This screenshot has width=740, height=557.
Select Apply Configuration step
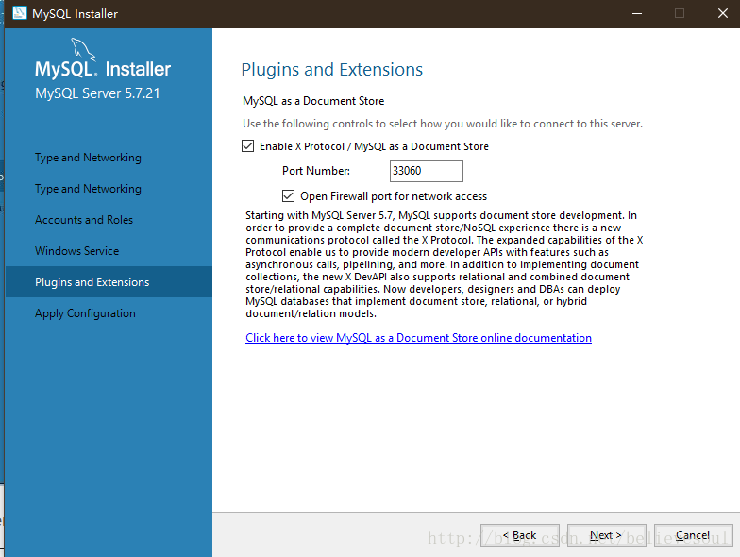tap(85, 313)
